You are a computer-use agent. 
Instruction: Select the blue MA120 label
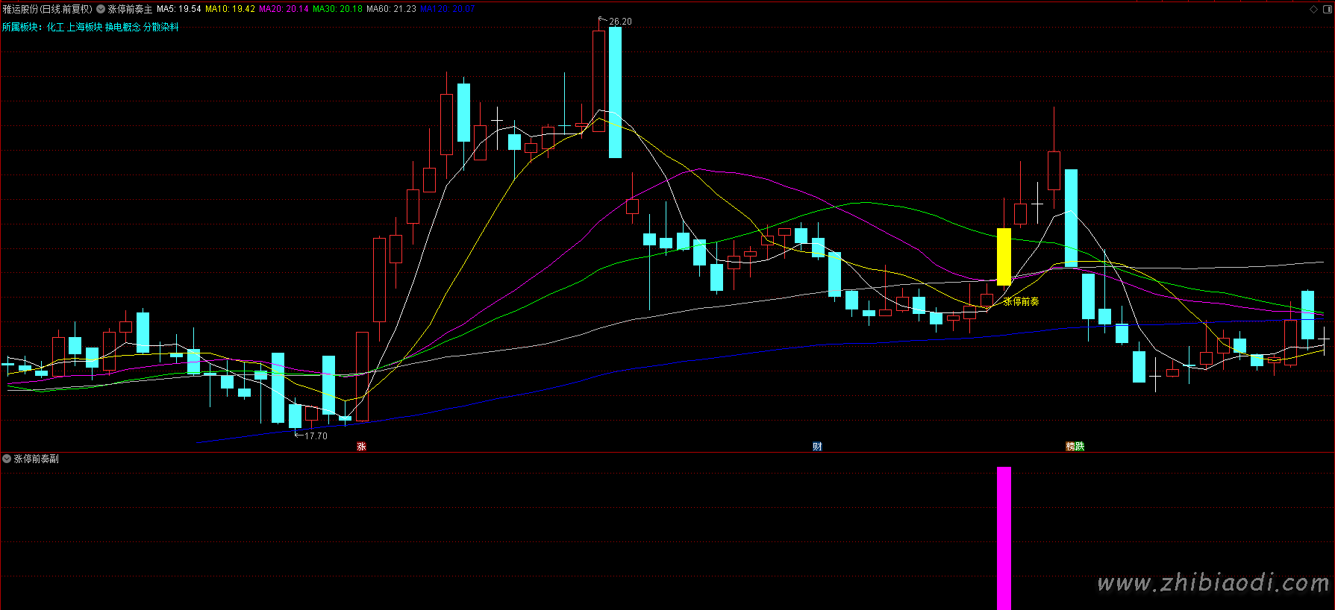point(447,9)
